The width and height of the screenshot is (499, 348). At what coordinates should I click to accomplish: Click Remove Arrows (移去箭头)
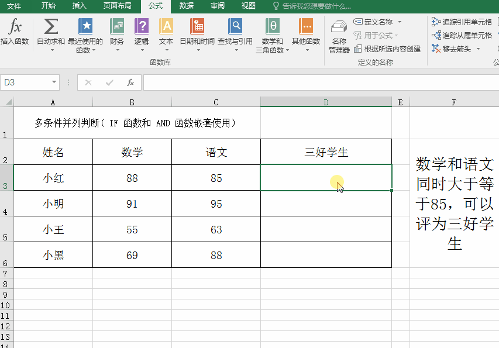(451, 49)
